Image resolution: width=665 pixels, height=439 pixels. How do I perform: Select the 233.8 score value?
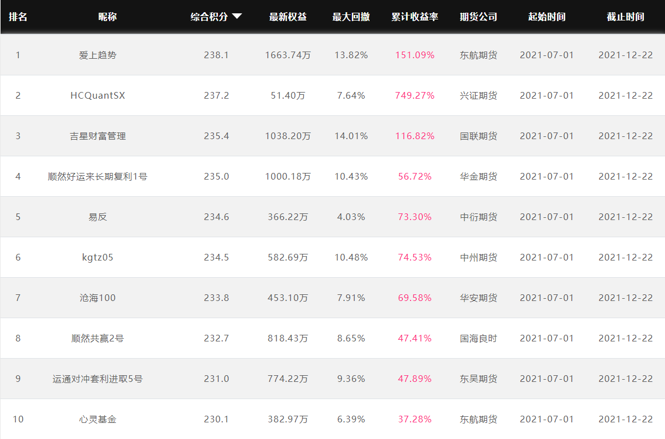(216, 298)
